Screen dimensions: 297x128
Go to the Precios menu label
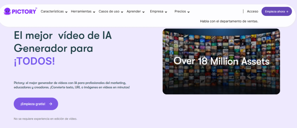coord(180,12)
